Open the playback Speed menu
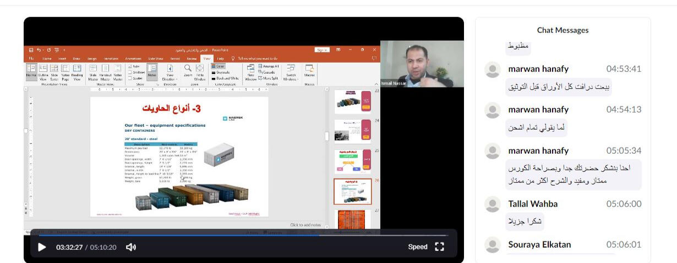The image size is (677, 263). point(417,247)
